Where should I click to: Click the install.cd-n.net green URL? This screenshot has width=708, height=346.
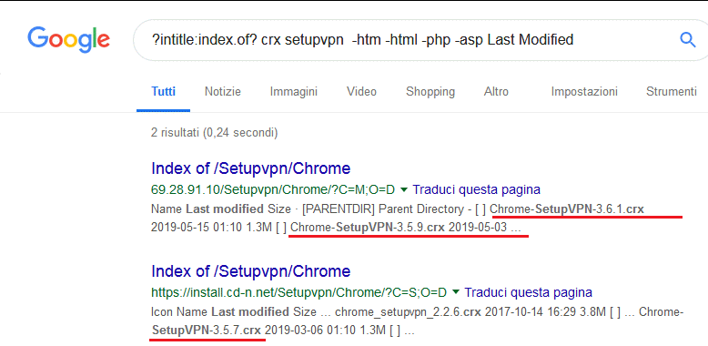click(298, 292)
